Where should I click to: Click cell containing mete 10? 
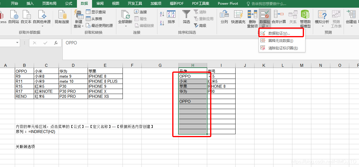73,81
